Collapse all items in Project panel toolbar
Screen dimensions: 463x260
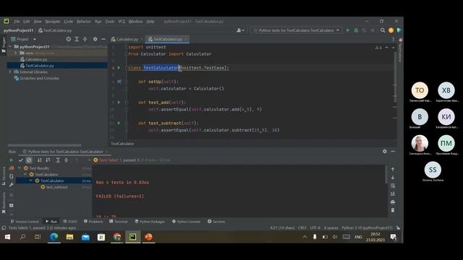pyautogui.click(x=85, y=39)
